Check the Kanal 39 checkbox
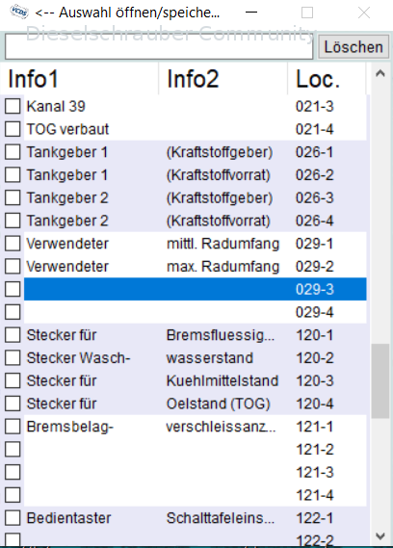Image resolution: width=393 pixels, height=548 pixels. [13, 106]
